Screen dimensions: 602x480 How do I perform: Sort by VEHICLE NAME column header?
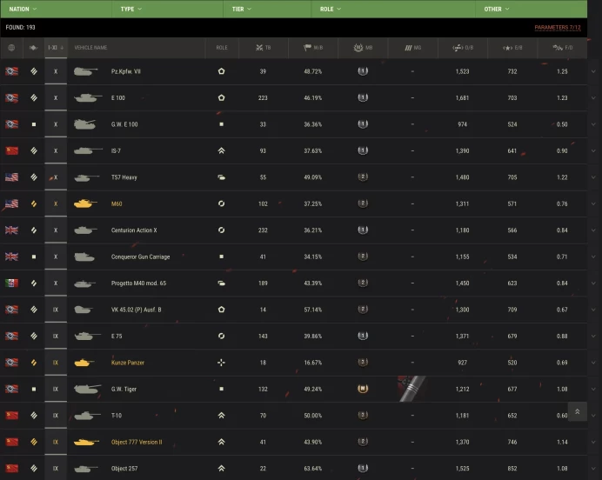[90, 48]
